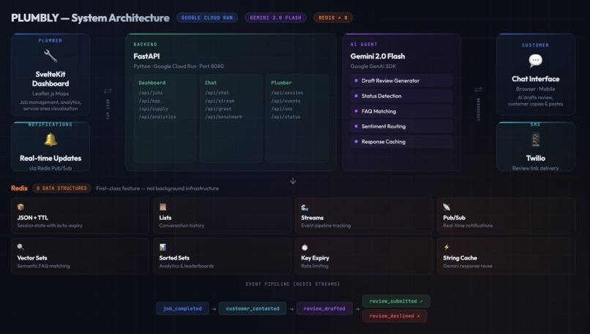The height and width of the screenshot is (334, 590).
Task: Click the /api/greet endpoint
Action: click(218, 109)
